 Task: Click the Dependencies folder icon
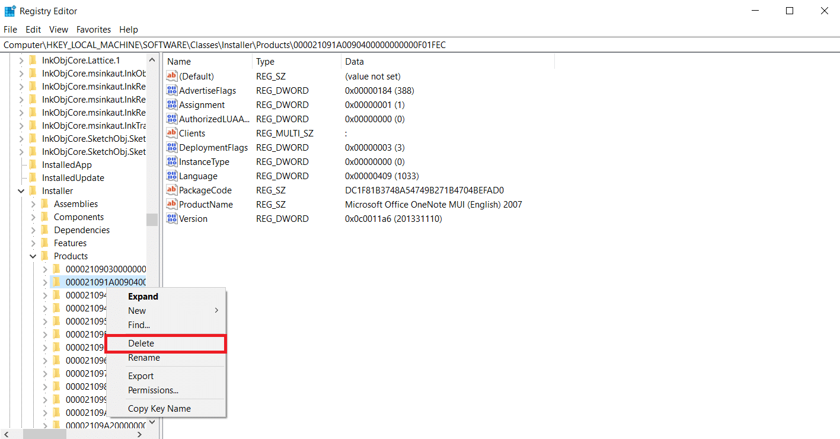click(44, 230)
